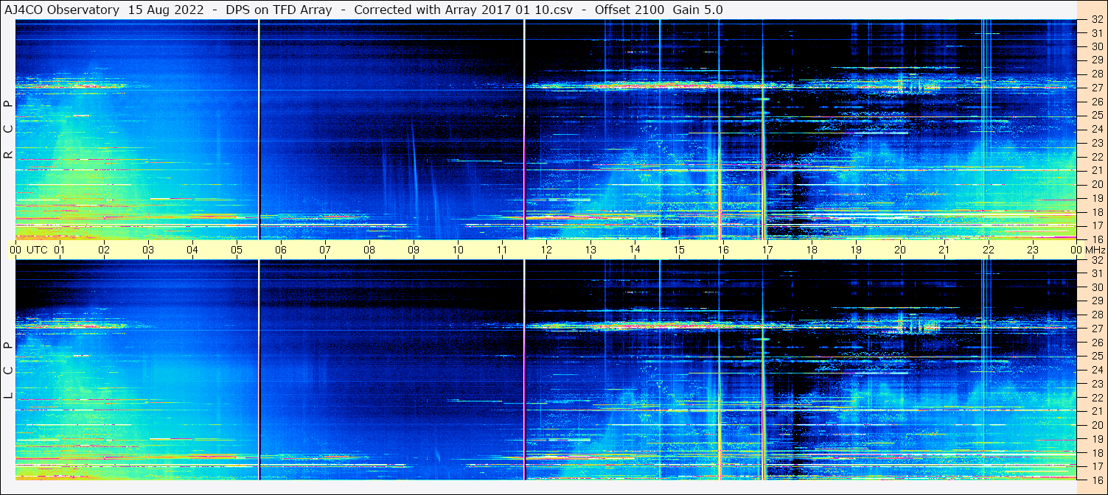Viewport: 1108px width, 495px height.
Task: Click the 21 hour tick on time axis
Action: 944,250
